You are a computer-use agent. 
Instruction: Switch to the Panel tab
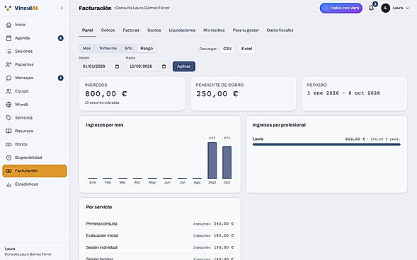tap(88, 30)
